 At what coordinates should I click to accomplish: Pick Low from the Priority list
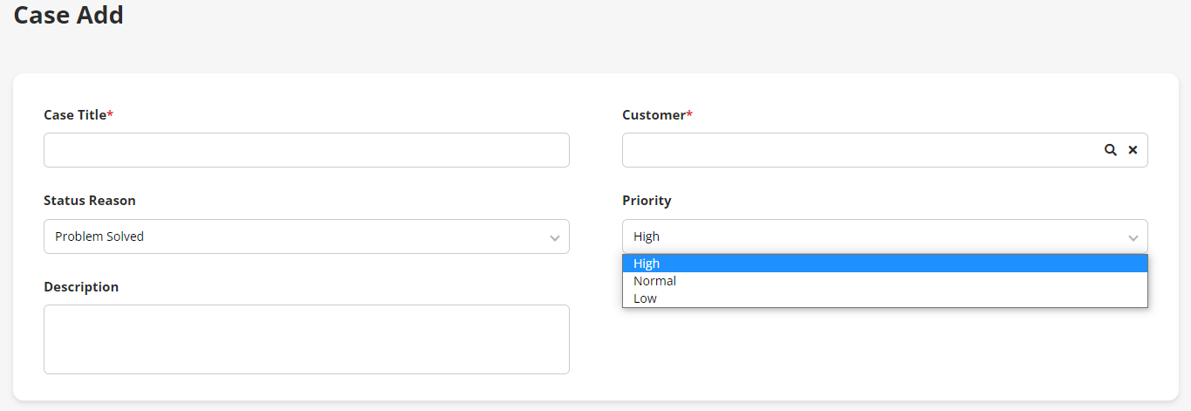(646, 298)
